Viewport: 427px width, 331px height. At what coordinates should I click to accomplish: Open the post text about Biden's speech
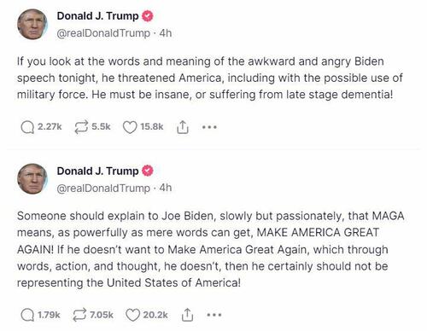click(x=210, y=78)
